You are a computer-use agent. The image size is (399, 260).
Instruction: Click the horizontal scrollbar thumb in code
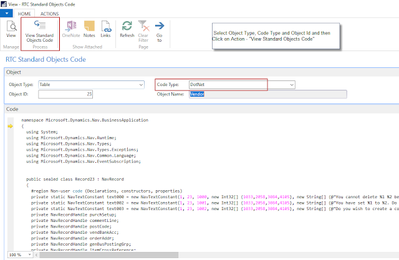(109, 254)
